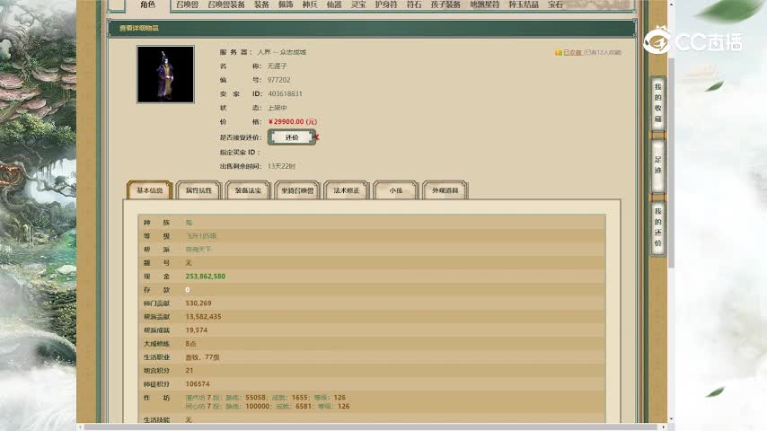Open the 宝石 category at top
This screenshot has width=767, height=431.
[x=555, y=4]
